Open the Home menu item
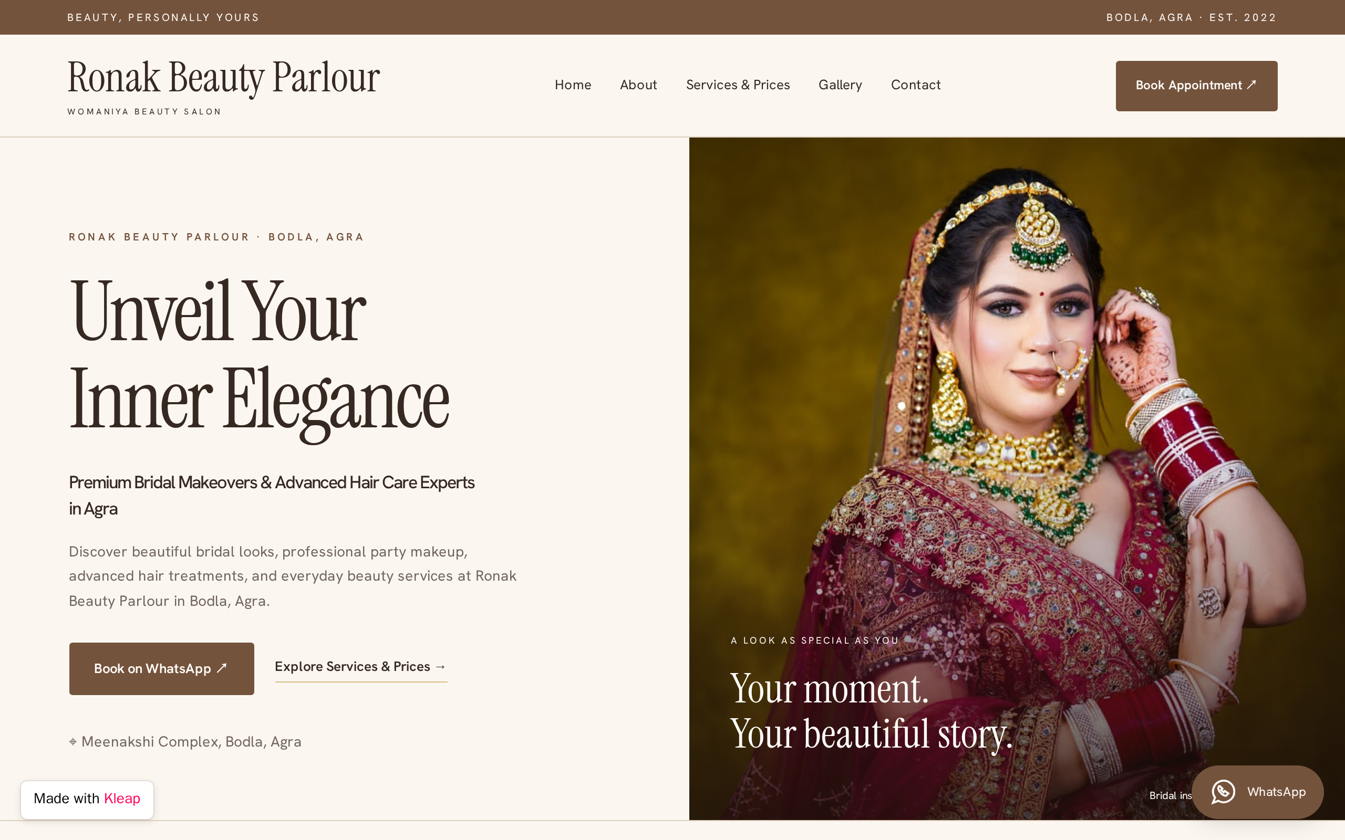Image resolution: width=1345 pixels, height=840 pixels. 573,85
